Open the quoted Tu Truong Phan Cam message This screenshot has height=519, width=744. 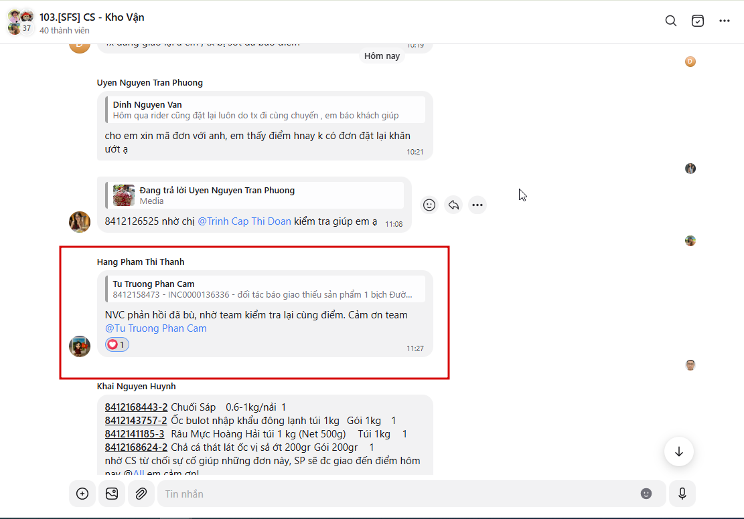(265, 289)
